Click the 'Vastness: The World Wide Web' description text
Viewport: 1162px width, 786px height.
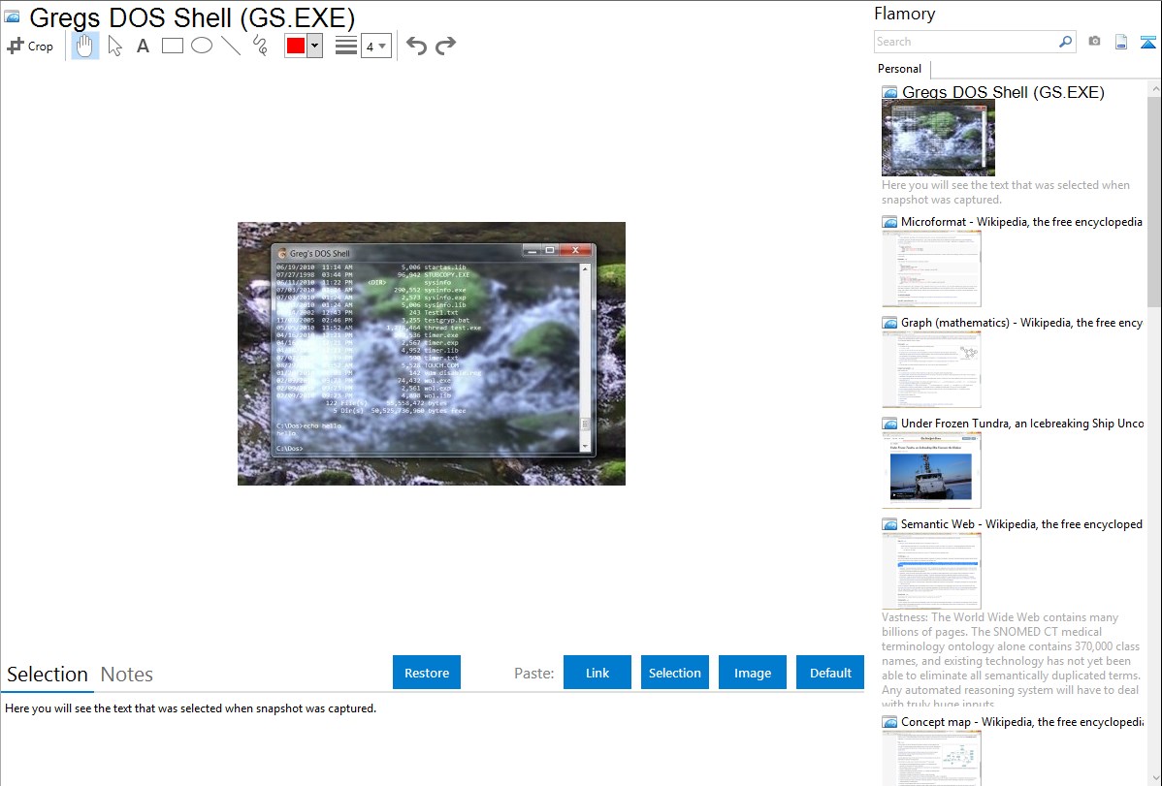click(x=1011, y=660)
